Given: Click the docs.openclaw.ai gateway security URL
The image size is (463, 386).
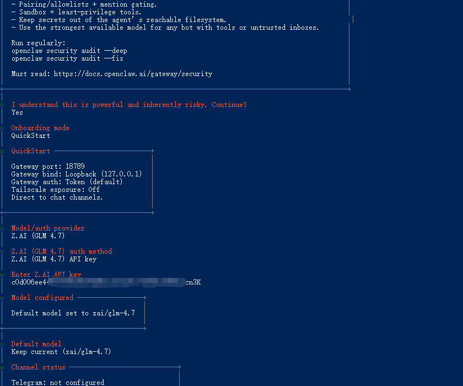Looking at the screenshot, I should 133,74.
